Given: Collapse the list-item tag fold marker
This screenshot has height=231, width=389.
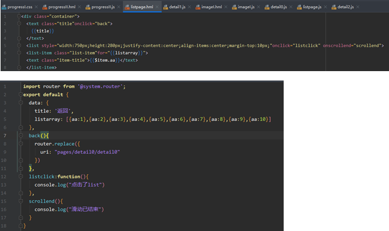Looking at the screenshot, I should (x=19, y=53).
